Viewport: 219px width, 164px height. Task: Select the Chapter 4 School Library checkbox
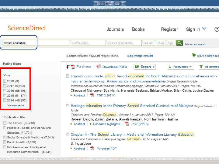pos(67,134)
